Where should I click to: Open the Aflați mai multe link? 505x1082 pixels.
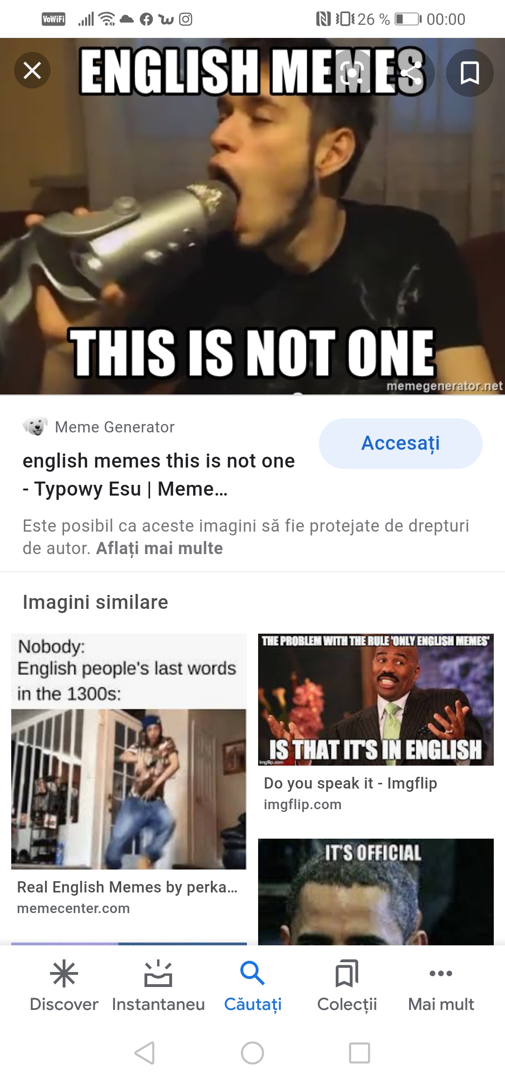coord(159,548)
